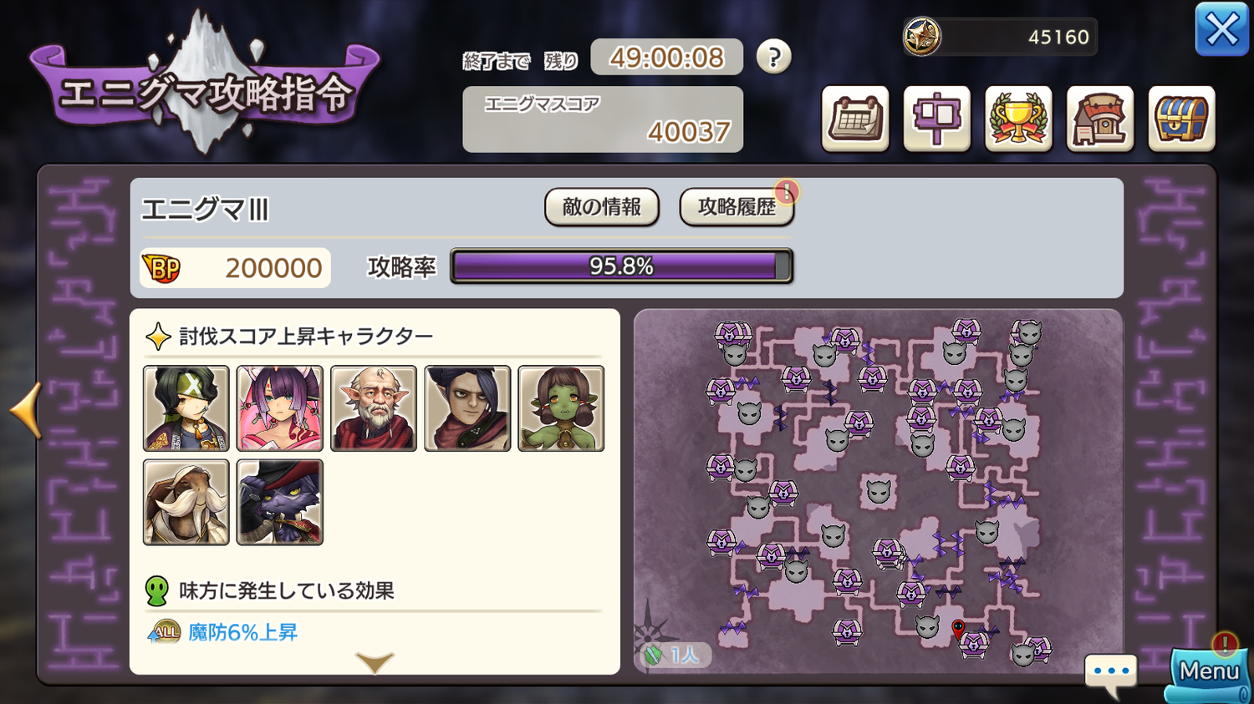Open the trophy ranking icon
This screenshot has width=1254, height=704.
click(1018, 119)
